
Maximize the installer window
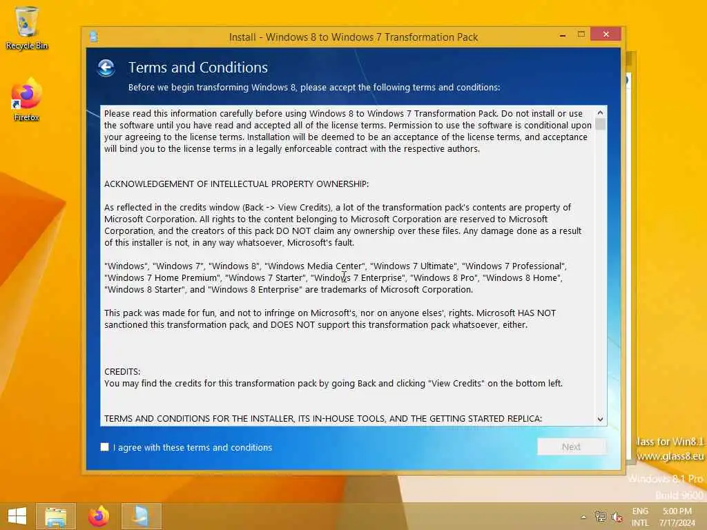click(x=581, y=35)
